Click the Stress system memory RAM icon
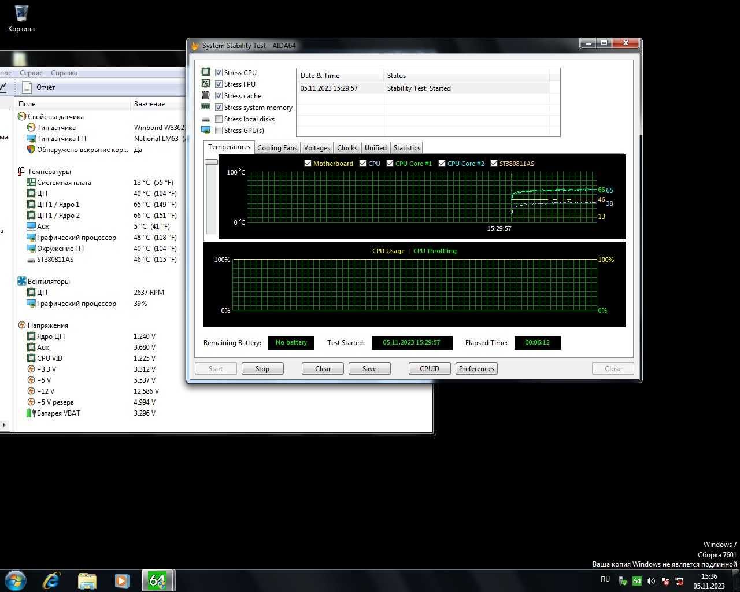 click(x=206, y=106)
